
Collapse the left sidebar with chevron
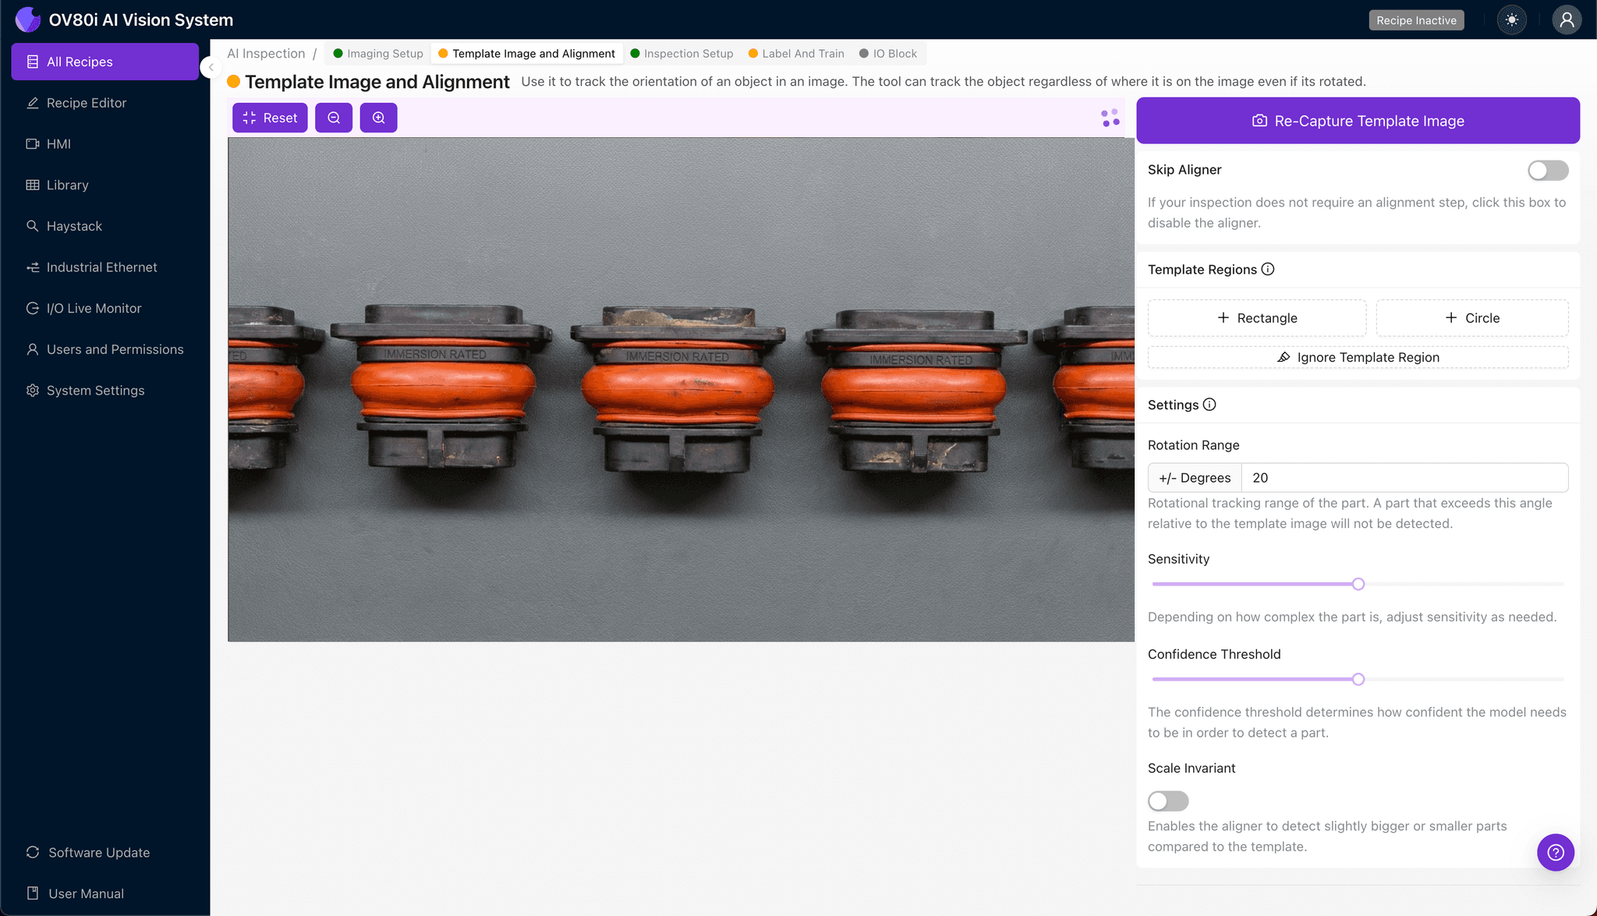point(211,67)
